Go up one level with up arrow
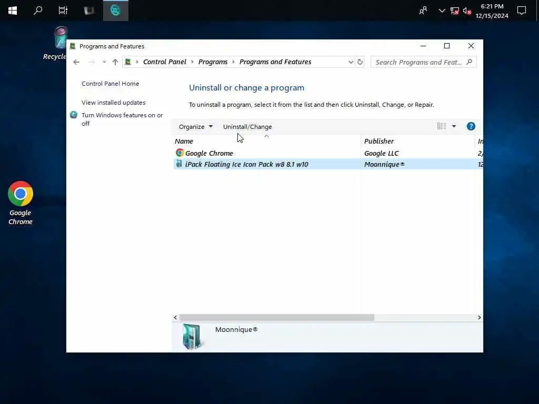The height and width of the screenshot is (404, 539). coord(115,62)
